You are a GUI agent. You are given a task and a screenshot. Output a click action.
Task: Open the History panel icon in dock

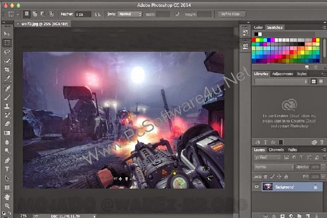point(245,33)
